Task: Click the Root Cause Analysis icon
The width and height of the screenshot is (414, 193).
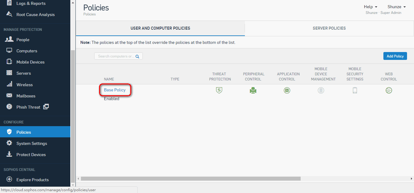Action: tap(9, 15)
